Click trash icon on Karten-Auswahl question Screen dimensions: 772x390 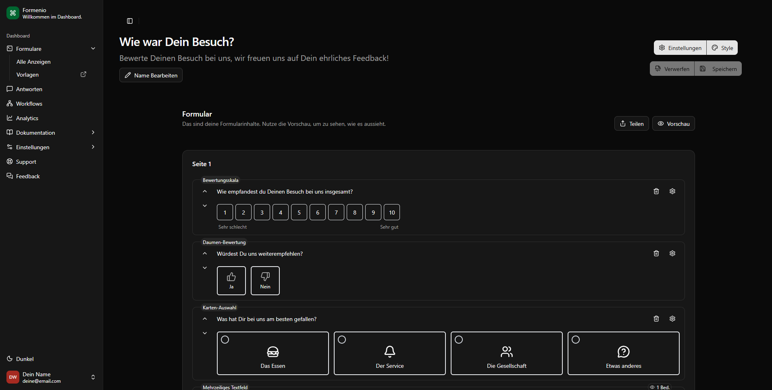point(656,319)
